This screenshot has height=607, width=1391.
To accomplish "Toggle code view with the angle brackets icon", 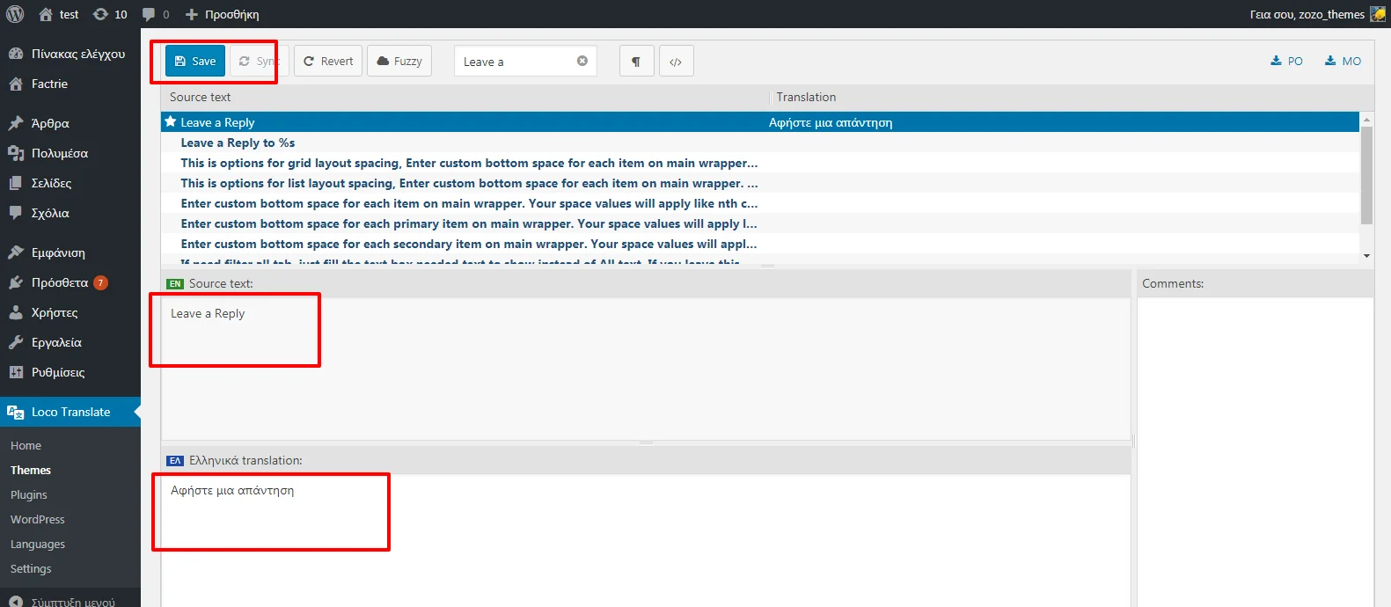I will [676, 62].
